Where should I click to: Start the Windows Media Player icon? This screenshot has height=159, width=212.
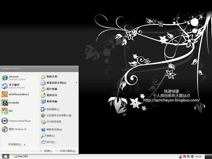[x=5, y=121]
